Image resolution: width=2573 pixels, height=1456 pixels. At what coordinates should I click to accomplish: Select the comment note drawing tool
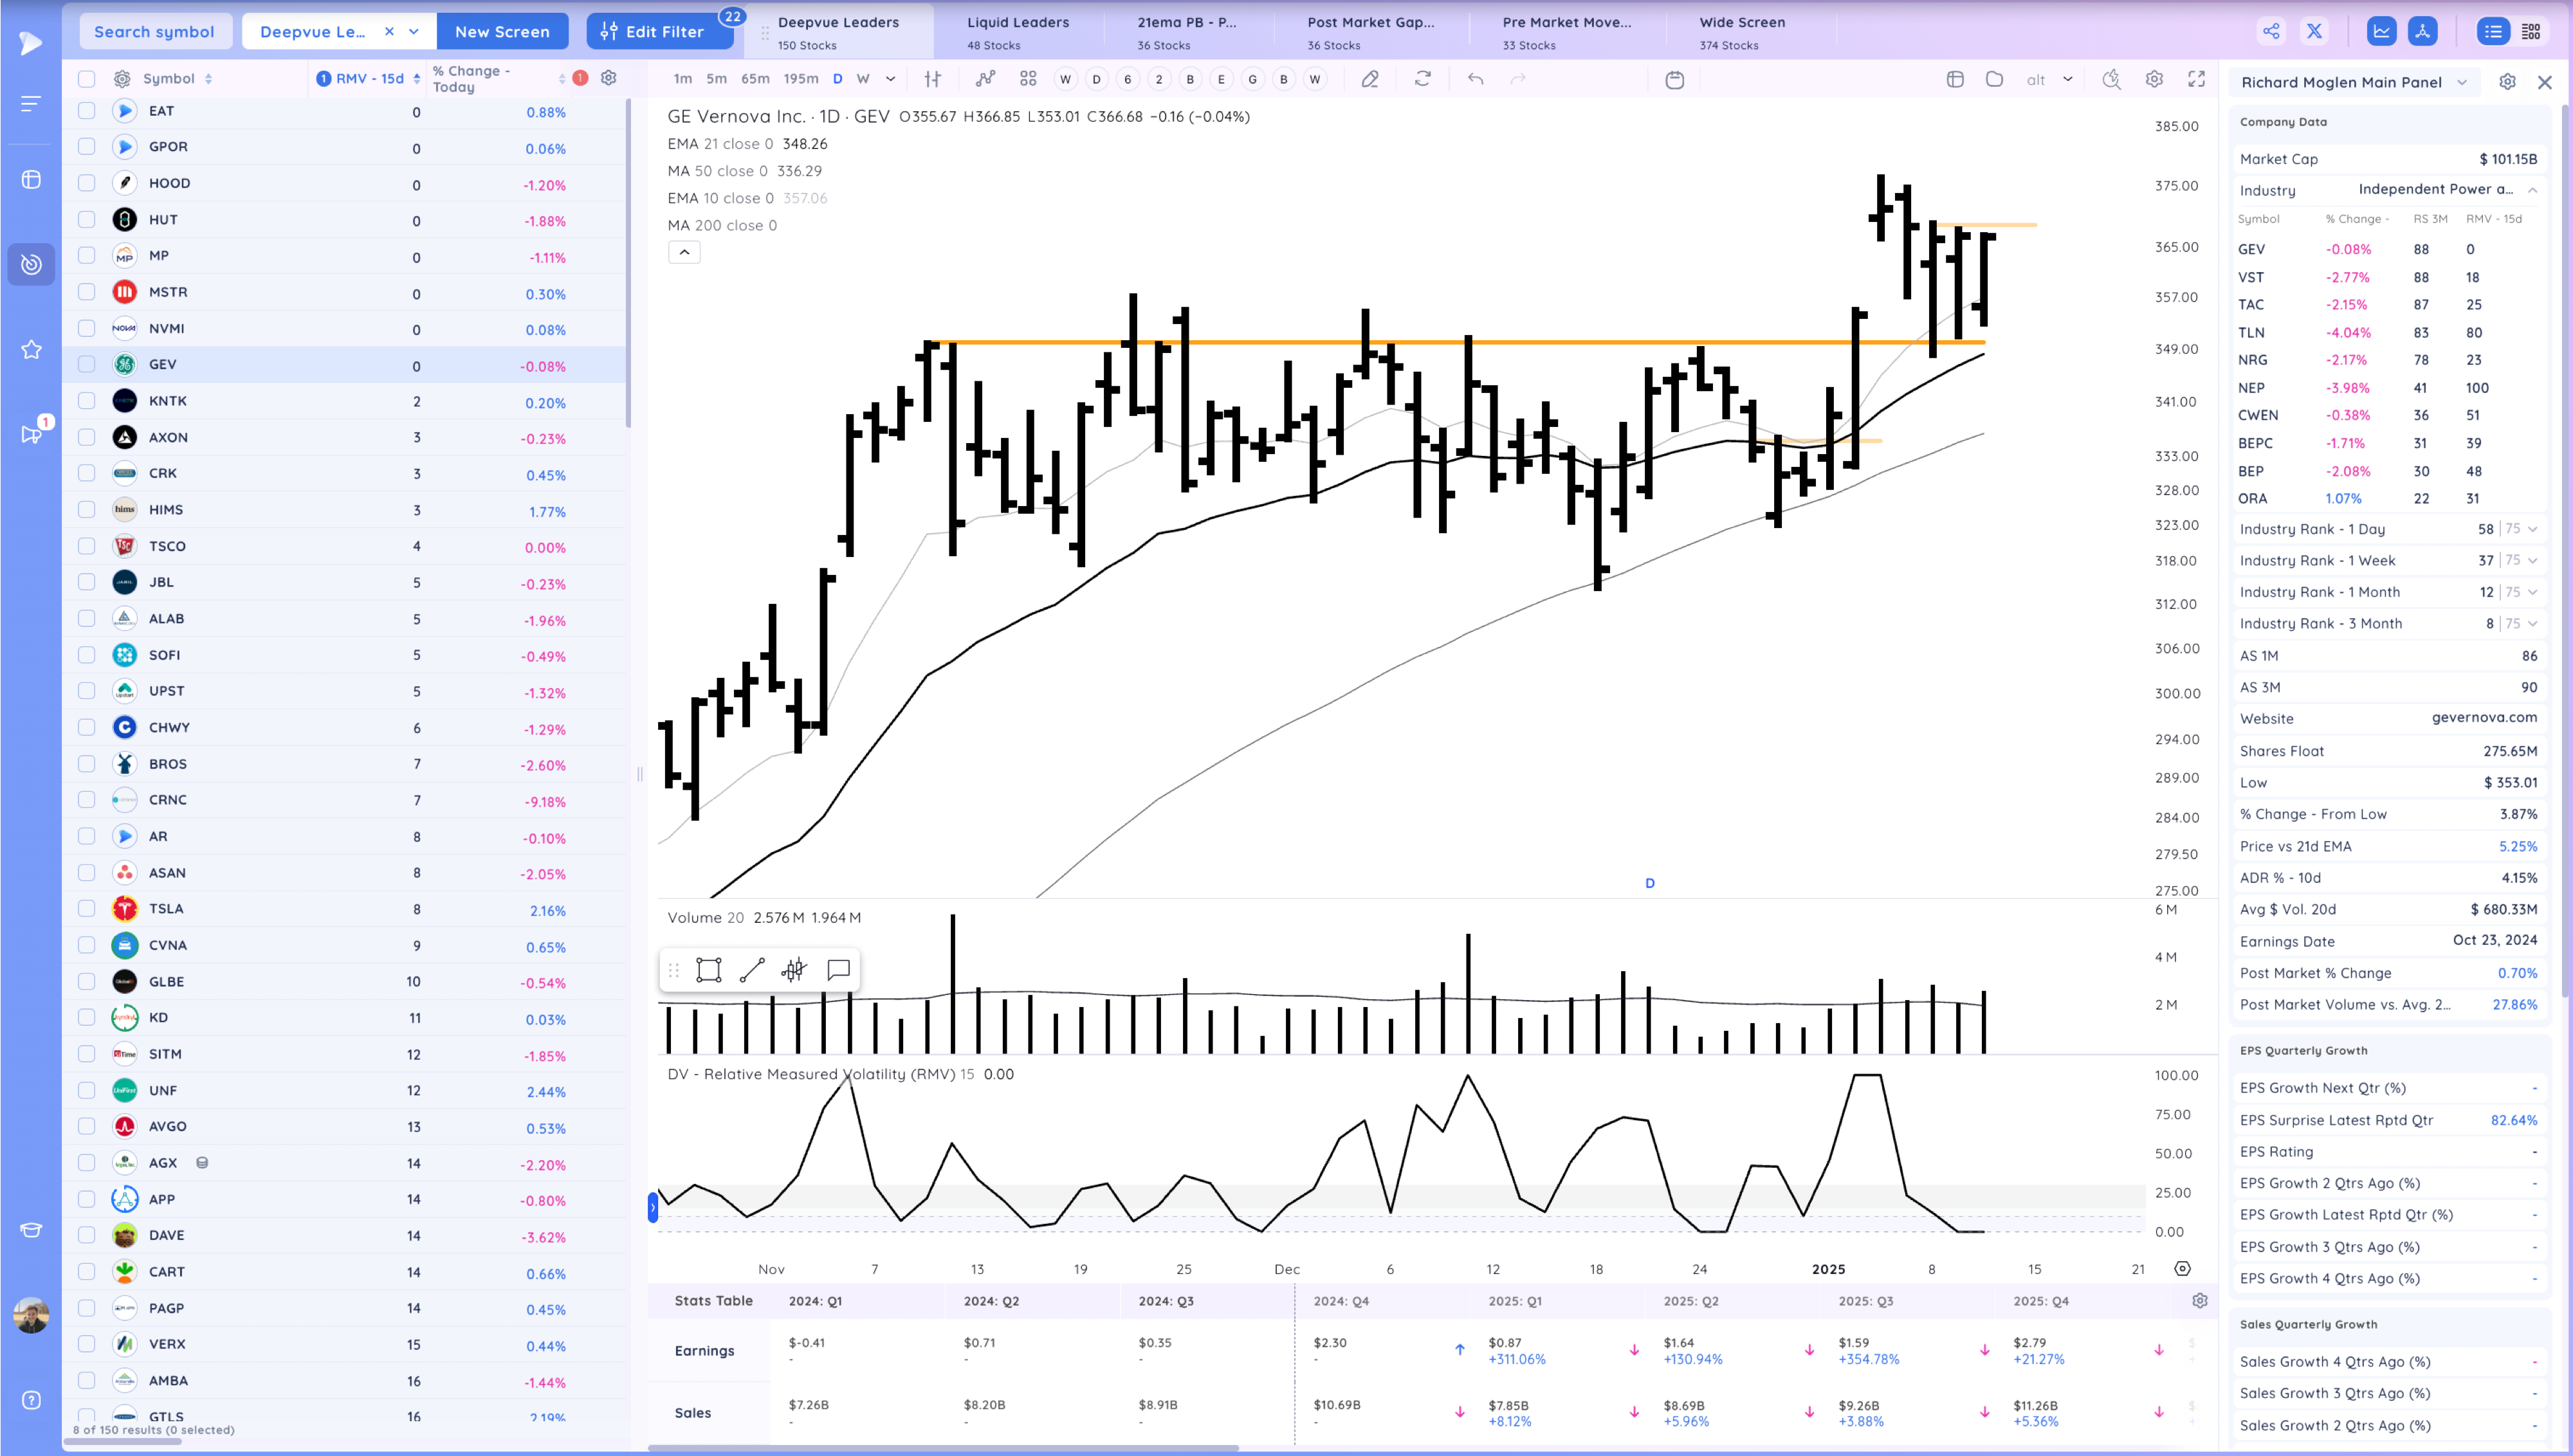point(839,970)
